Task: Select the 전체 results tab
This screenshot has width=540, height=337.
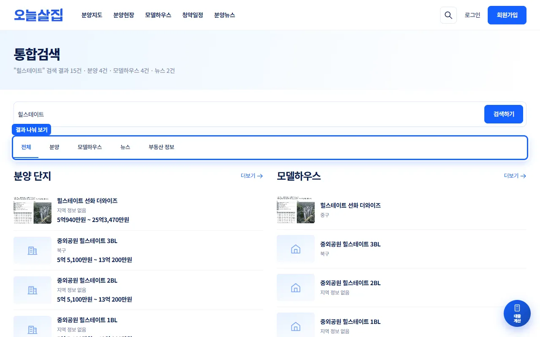Action: [x=26, y=147]
